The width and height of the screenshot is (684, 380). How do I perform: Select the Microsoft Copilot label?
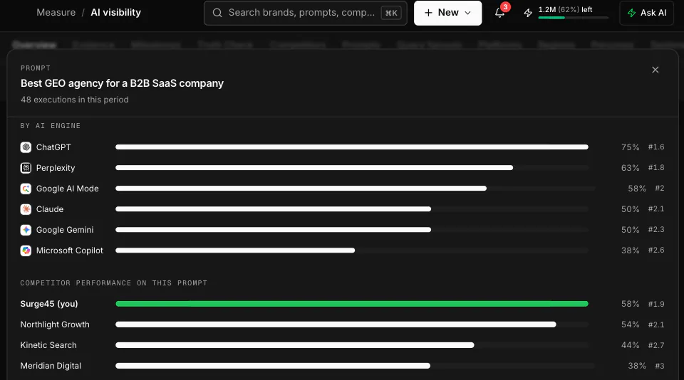(x=69, y=250)
